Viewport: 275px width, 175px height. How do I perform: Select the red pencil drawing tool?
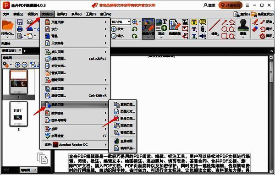[x=255, y=22]
